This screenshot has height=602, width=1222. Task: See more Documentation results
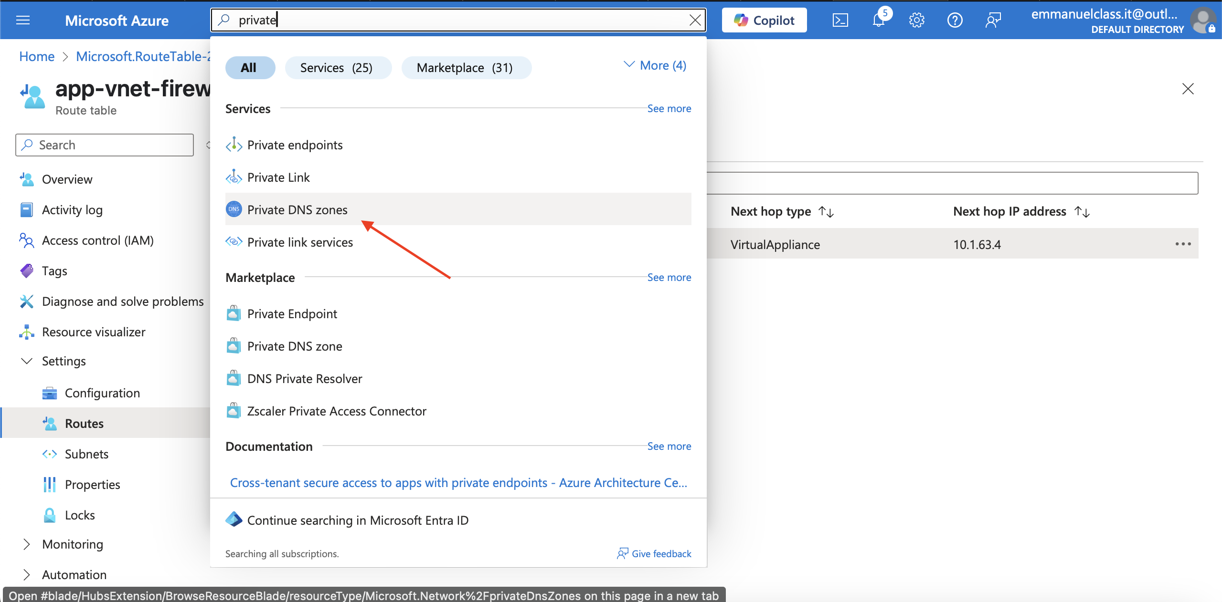pos(669,446)
